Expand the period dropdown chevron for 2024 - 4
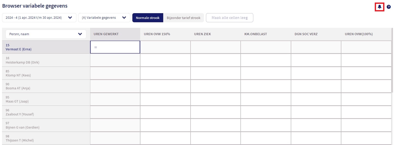This screenshot has height=145, width=394. [x=70, y=18]
